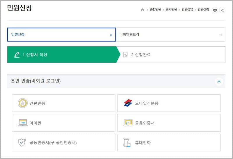This screenshot has width=233, height=159.
Task: Click the 금융인증서 laptop icon
Action: point(128,123)
